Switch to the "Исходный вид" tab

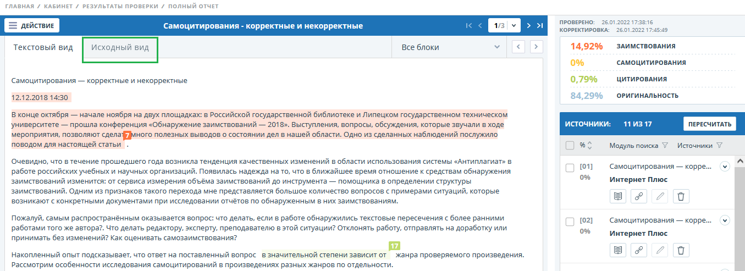click(x=120, y=47)
